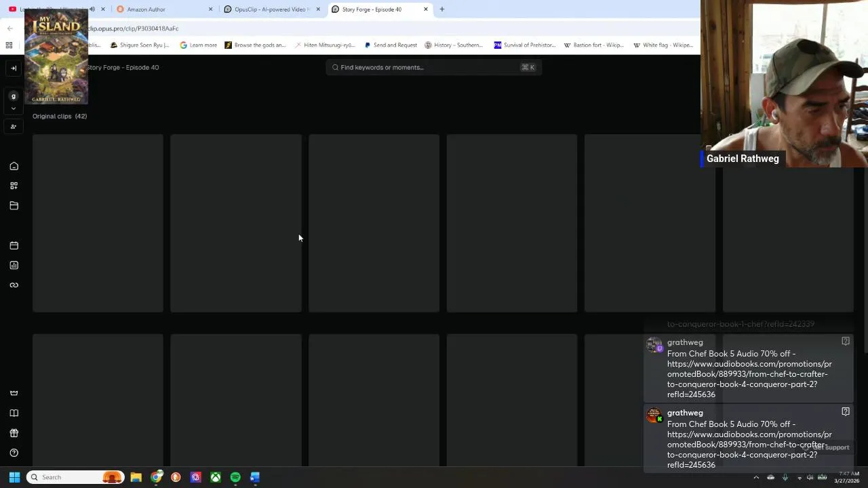This screenshot has width=868, height=488.
Task: Open the Xbox app from taskbar
Action: click(x=215, y=477)
